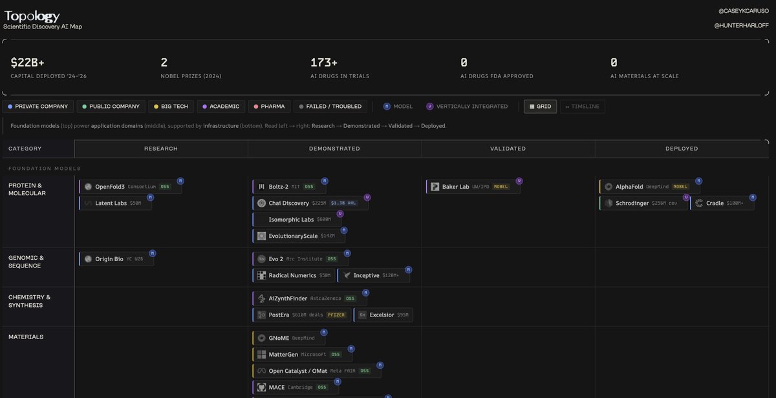Click the PFIZER tag on PostEra
This screenshot has width=776, height=398.
coord(336,315)
